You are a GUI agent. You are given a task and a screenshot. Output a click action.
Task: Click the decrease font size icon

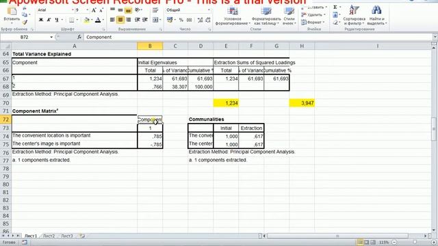click(101, 10)
